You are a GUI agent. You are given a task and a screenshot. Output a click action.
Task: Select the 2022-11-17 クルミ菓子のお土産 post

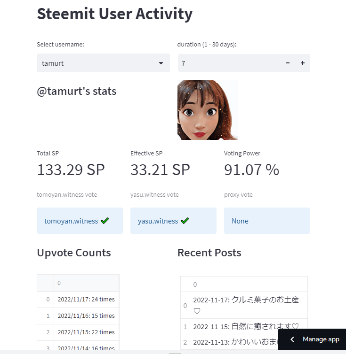pos(249,305)
